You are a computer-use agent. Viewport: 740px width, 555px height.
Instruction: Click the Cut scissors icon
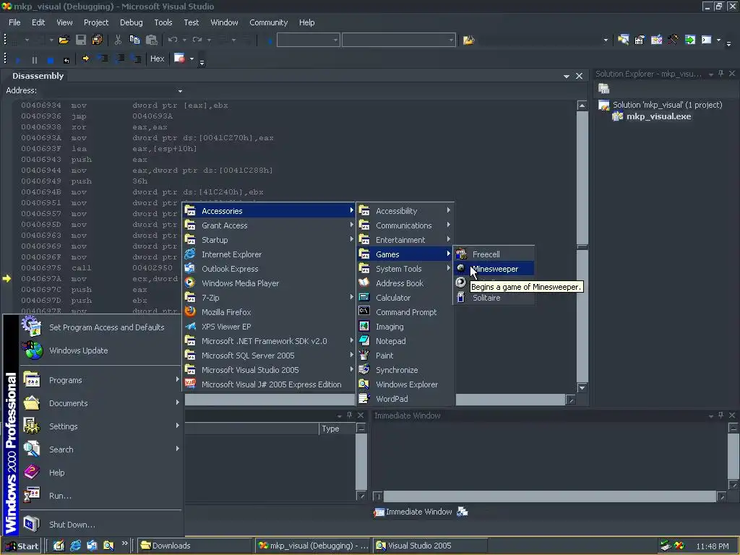[x=118, y=40]
